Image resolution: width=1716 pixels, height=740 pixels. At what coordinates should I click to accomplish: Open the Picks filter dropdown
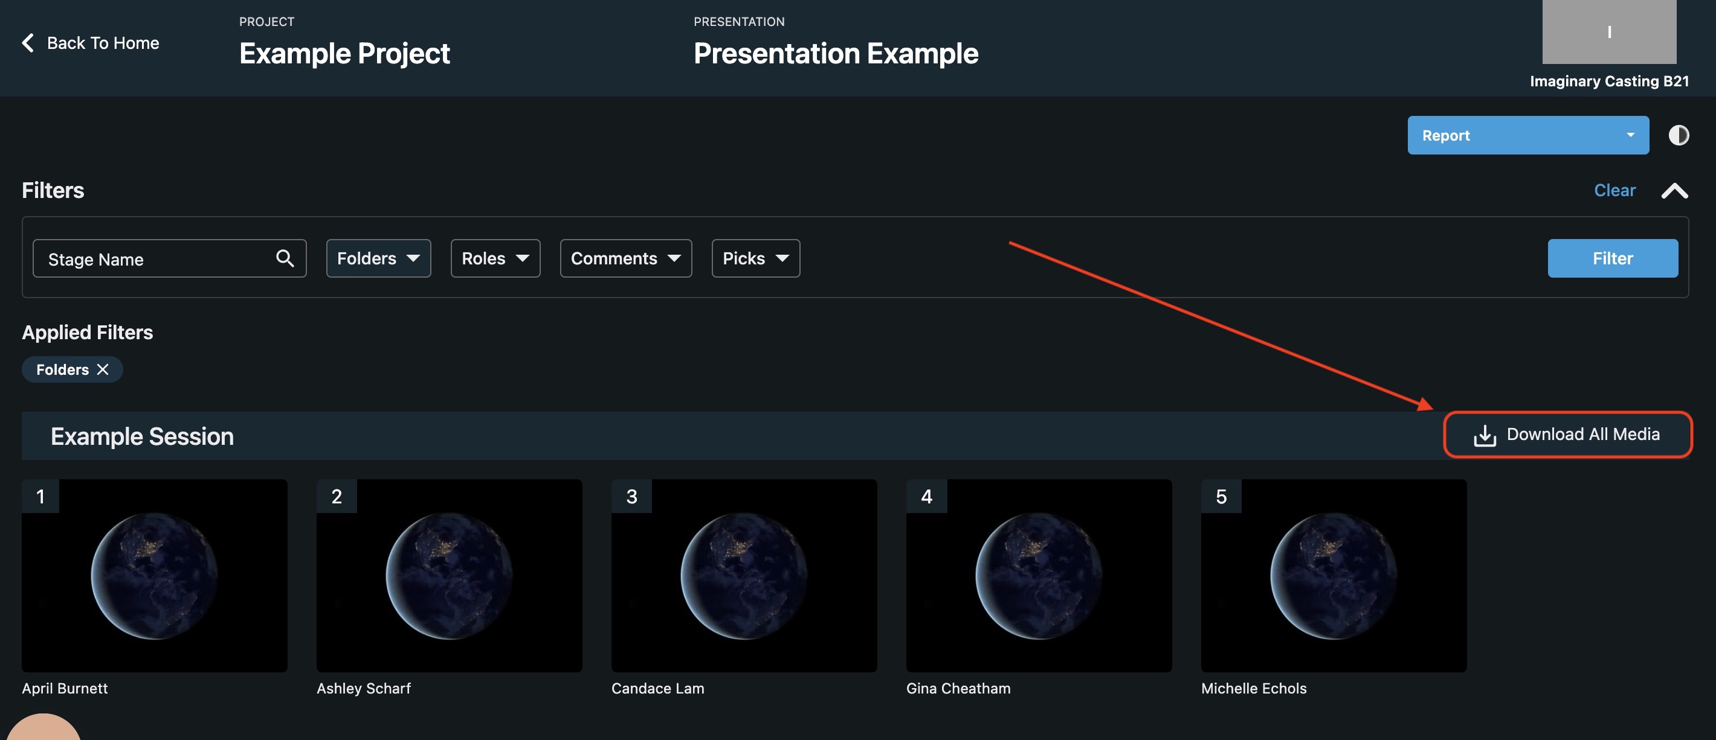point(755,258)
